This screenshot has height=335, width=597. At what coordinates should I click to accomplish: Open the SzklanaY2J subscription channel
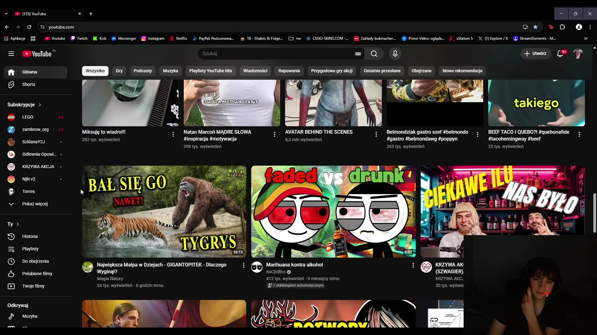tap(35, 141)
